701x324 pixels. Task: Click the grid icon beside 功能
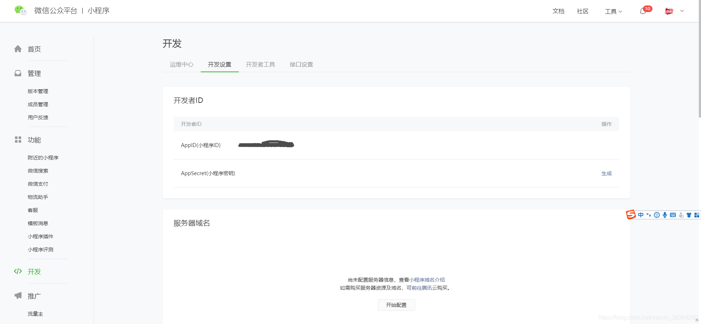[18, 140]
